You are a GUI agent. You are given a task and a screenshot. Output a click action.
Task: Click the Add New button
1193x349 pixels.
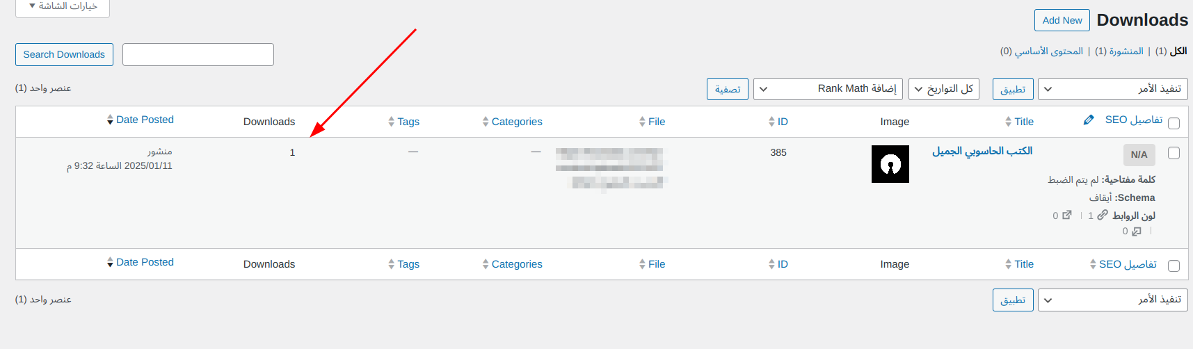1062,20
